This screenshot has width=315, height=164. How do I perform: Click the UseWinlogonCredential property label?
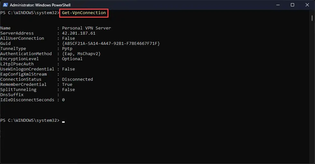coord(27,69)
